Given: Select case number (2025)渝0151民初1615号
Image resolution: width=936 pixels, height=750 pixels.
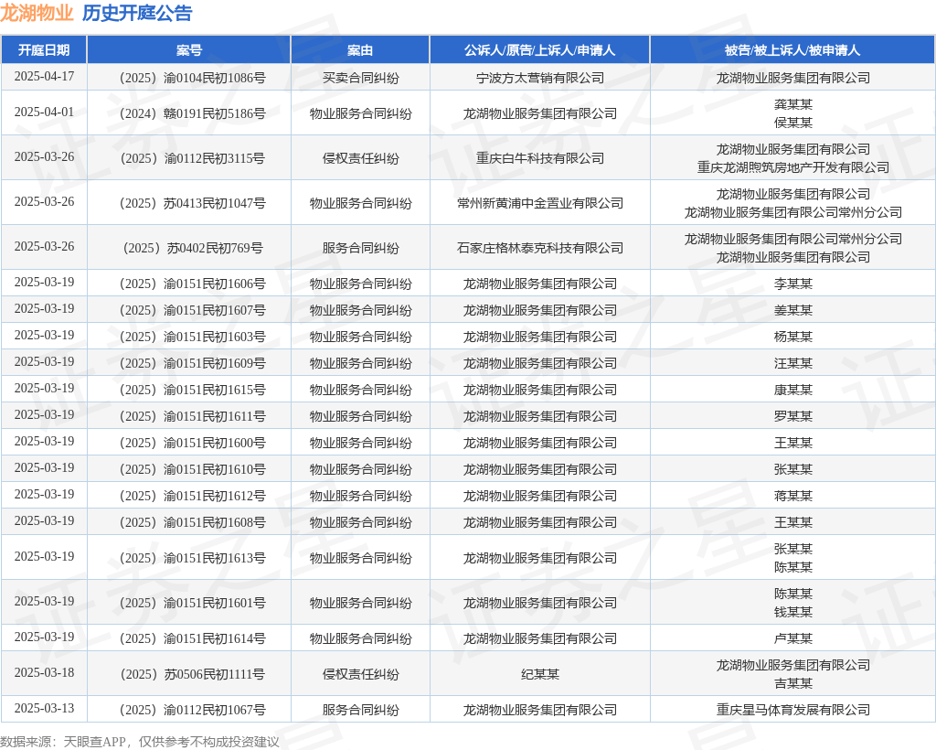Looking at the screenshot, I should [192, 390].
